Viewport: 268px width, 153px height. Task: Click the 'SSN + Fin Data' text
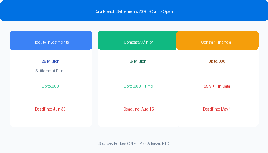pyautogui.click(x=217, y=86)
